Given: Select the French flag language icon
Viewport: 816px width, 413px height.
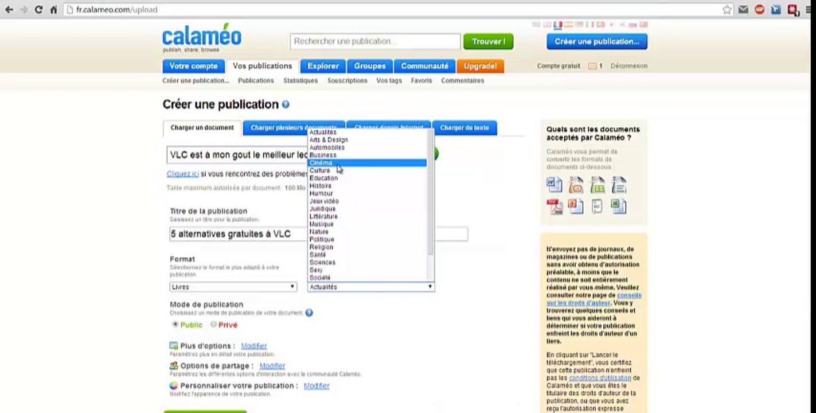Looking at the screenshot, I should (557, 25).
